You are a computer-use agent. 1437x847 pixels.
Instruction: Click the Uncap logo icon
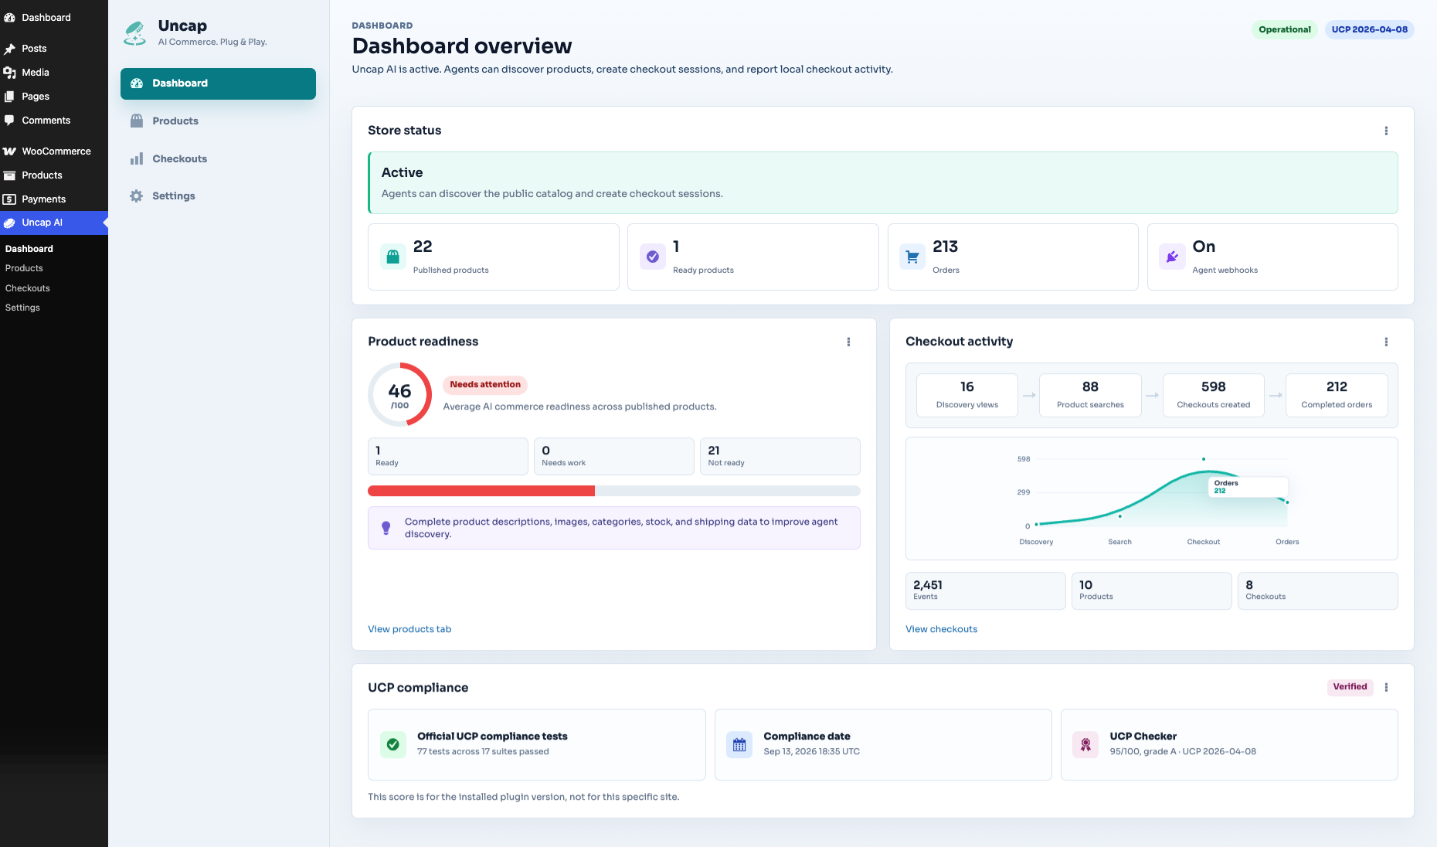(x=135, y=33)
